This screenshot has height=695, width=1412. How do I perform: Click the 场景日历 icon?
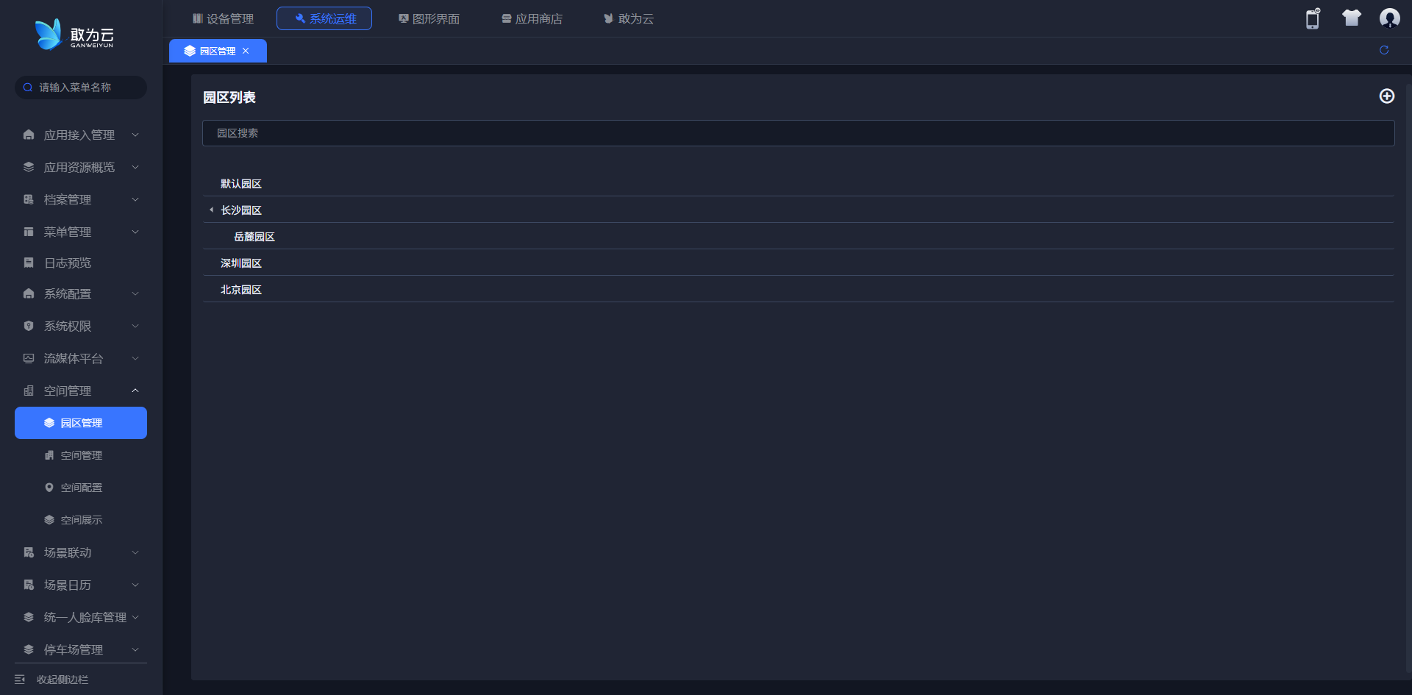point(29,585)
